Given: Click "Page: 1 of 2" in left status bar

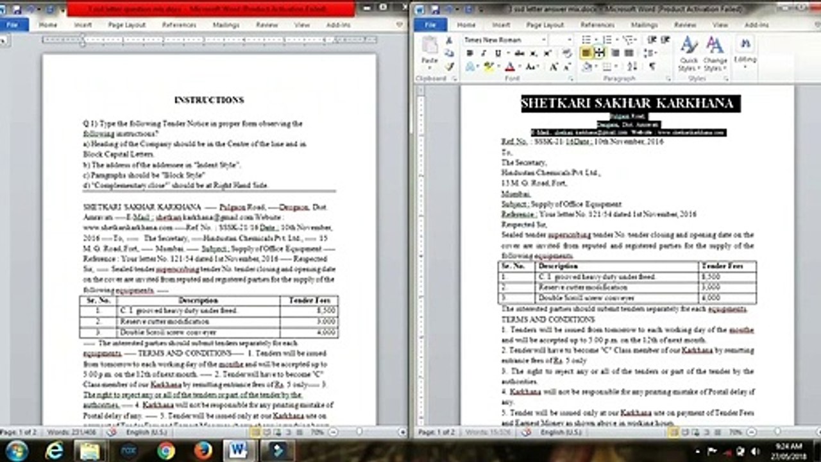Looking at the screenshot, I should [x=19, y=432].
